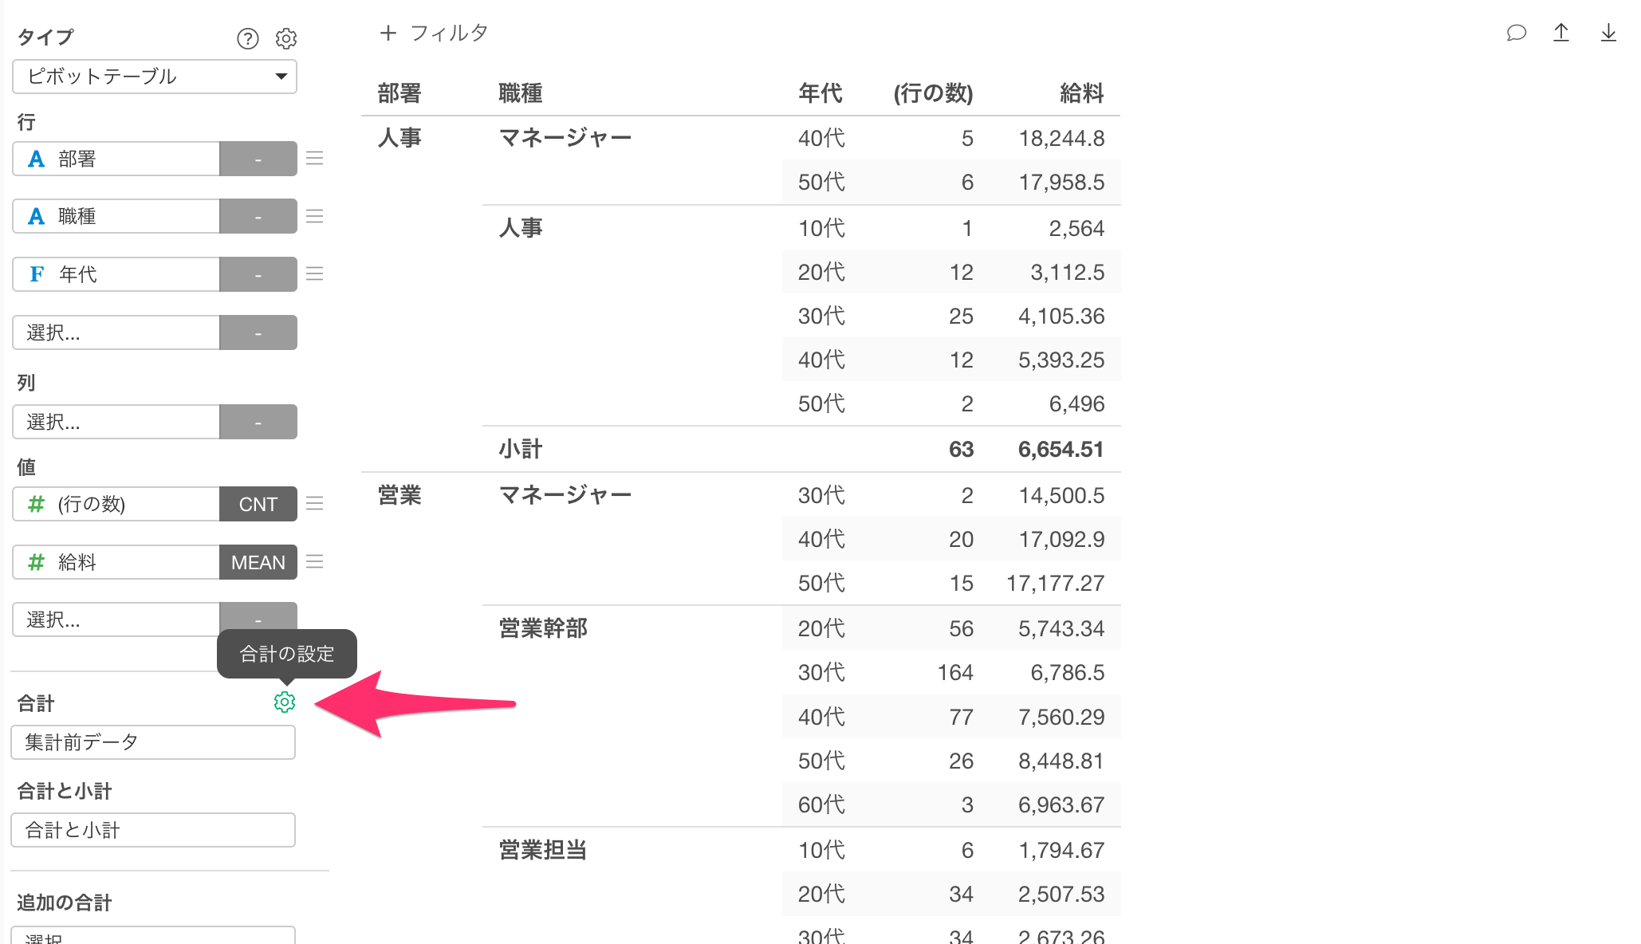Click the dash function button beside 部署
This screenshot has width=1641, height=944.
click(258, 159)
